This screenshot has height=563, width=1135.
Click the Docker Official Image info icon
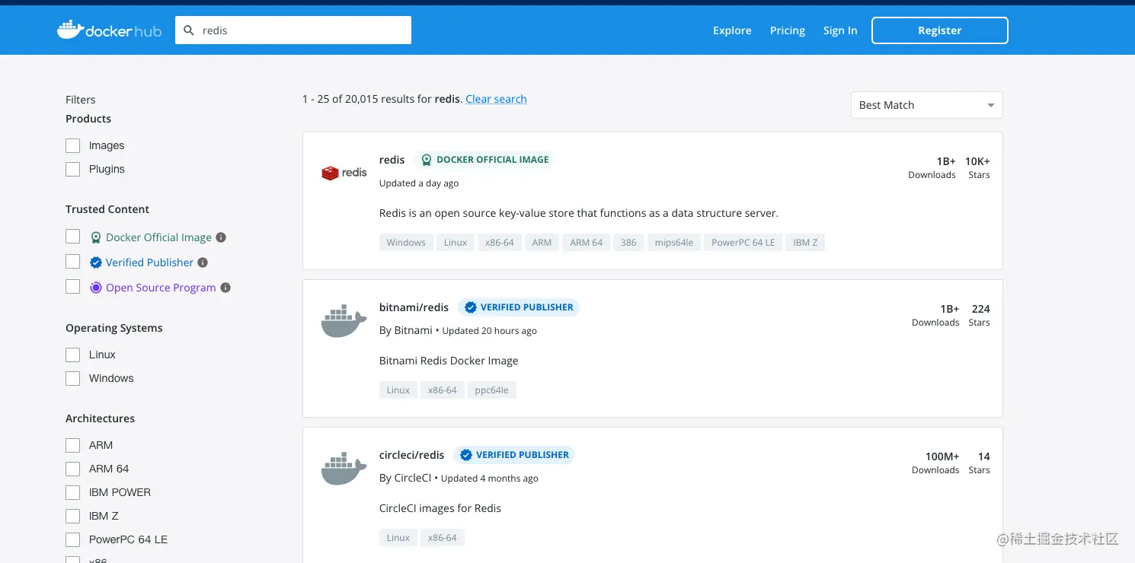click(x=221, y=237)
